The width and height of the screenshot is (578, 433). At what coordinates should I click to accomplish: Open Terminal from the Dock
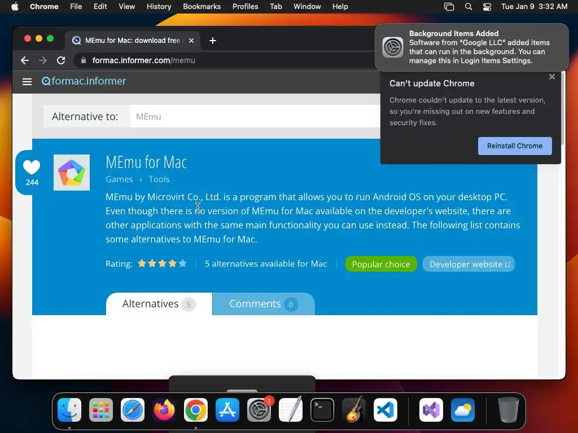[x=322, y=410]
